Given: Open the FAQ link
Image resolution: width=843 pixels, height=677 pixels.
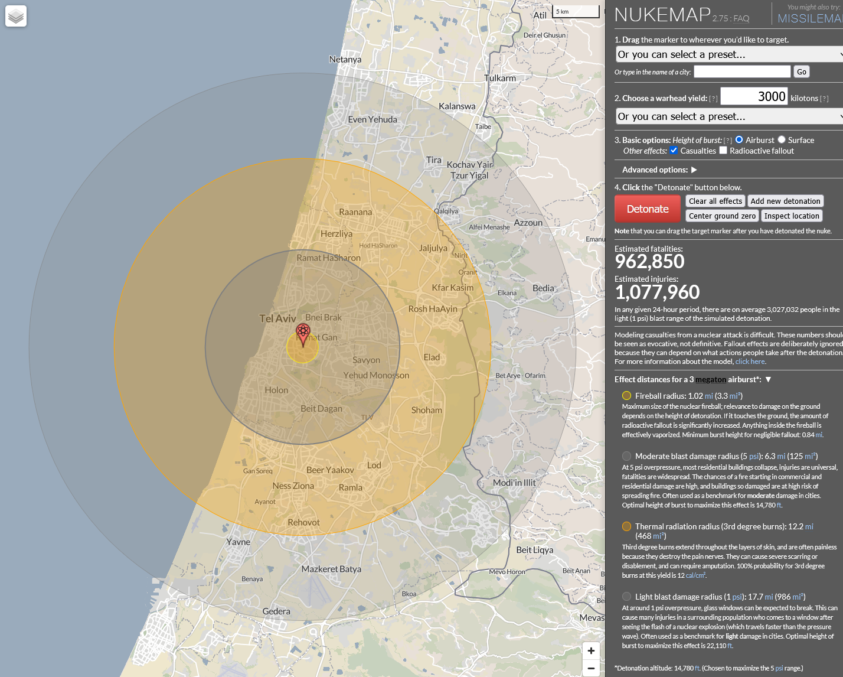Looking at the screenshot, I should click(741, 19).
